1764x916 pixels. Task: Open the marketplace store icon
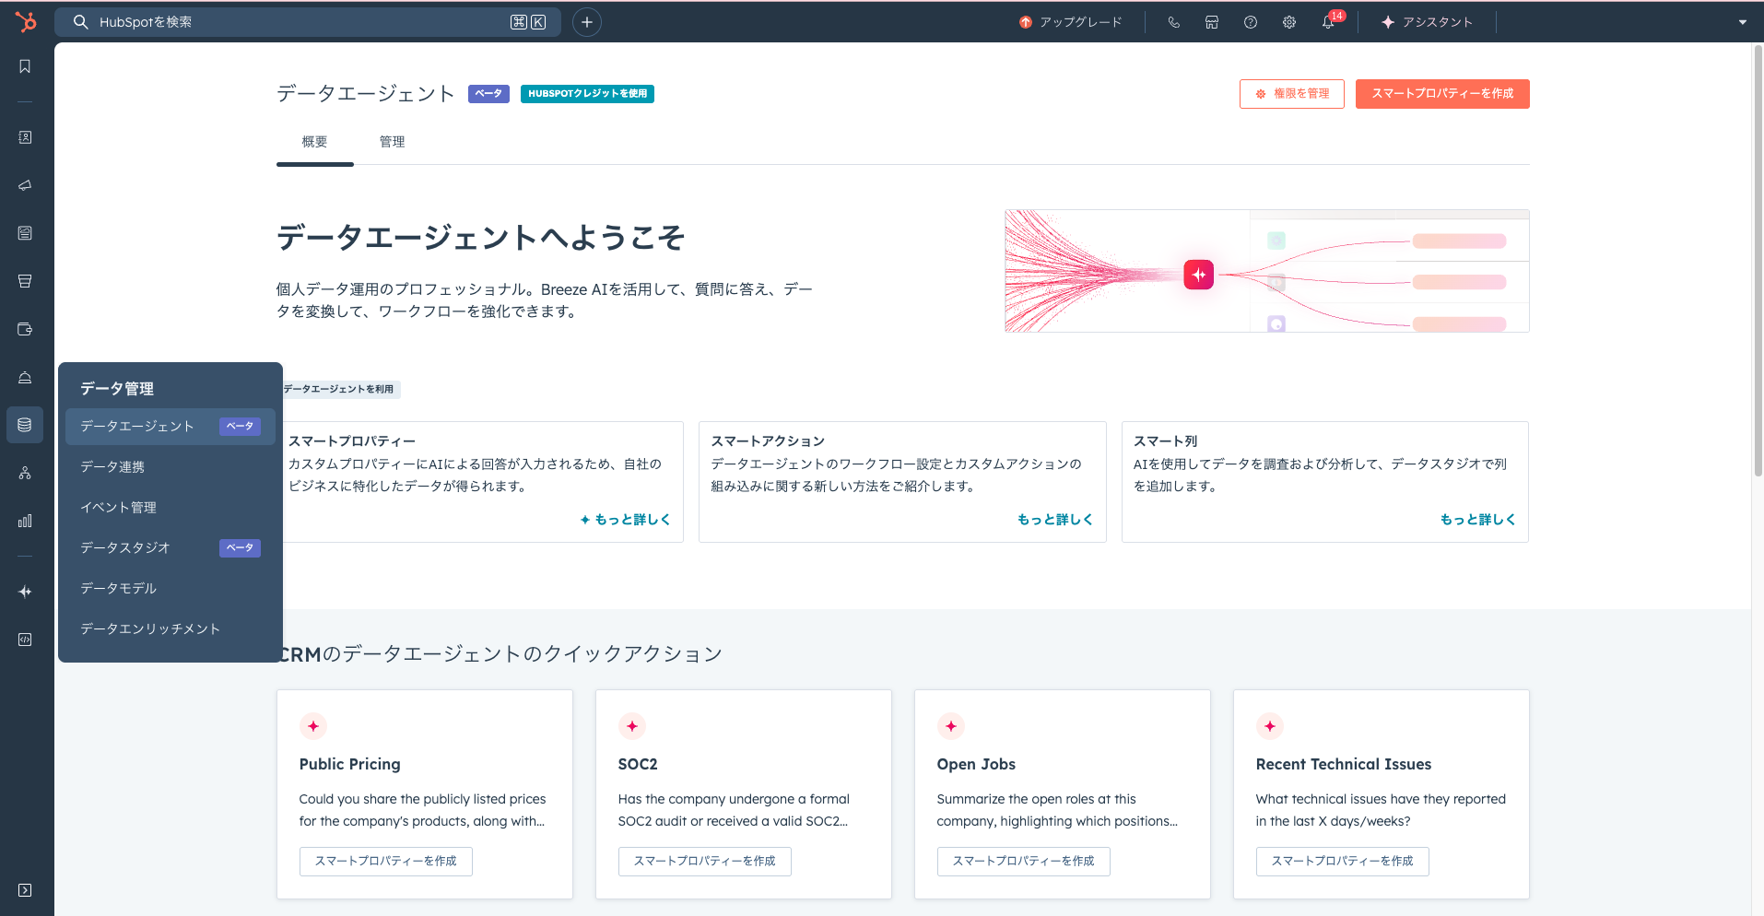coord(1212,22)
